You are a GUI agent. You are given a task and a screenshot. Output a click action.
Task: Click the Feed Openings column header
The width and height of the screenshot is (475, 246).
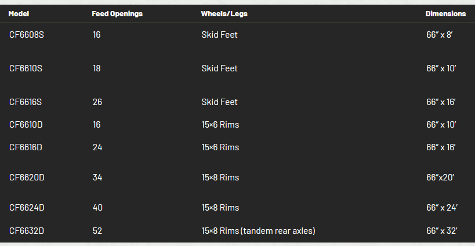click(117, 13)
